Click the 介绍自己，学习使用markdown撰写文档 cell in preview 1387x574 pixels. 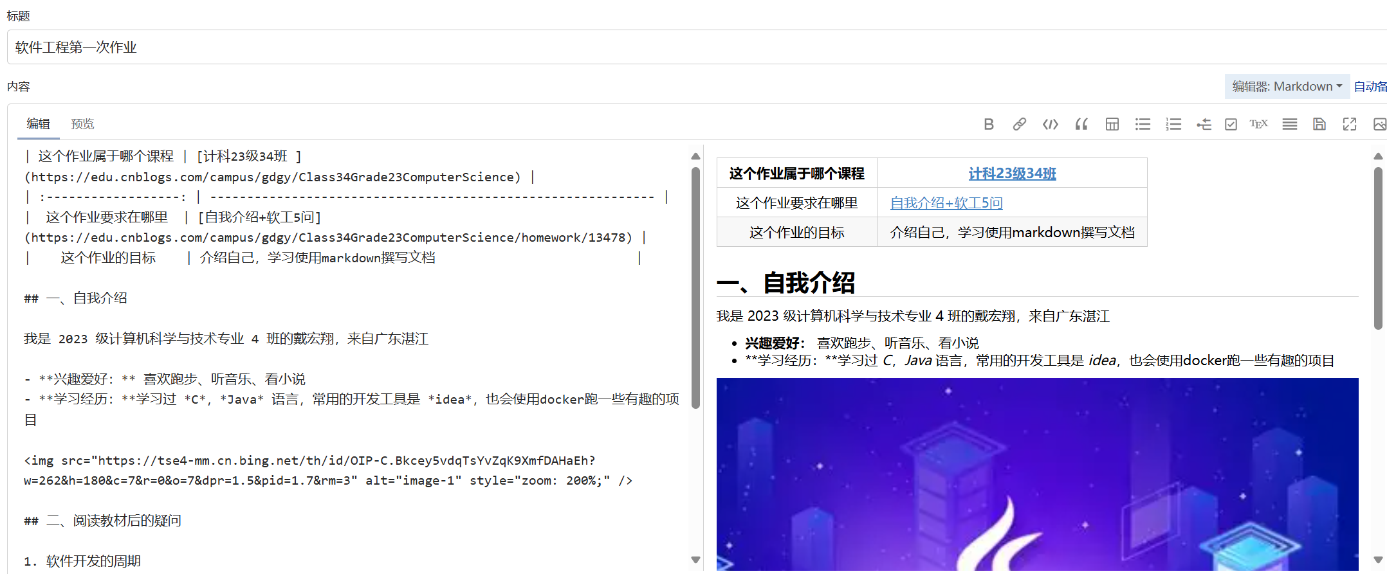click(1012, 233)
